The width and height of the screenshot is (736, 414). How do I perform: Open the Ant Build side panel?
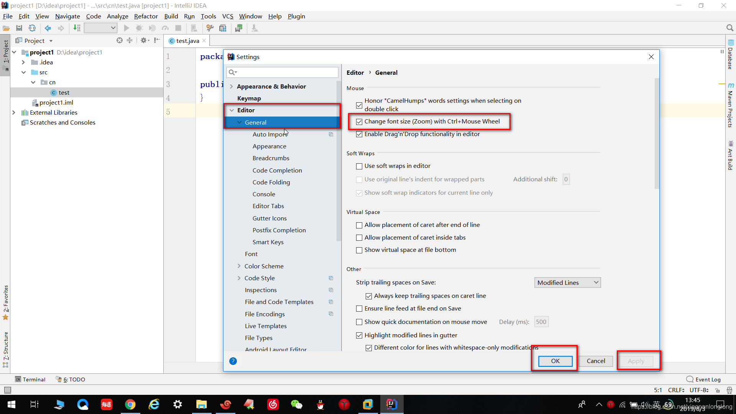coord(731,155)
